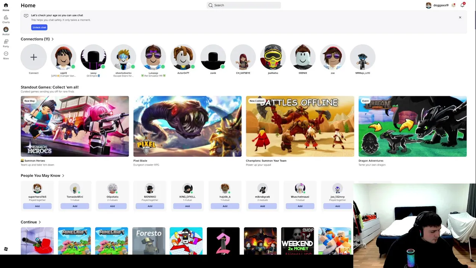Open the campfire horror game thumbnail
The height and width of the screenshot is (268, 476).
260,241
